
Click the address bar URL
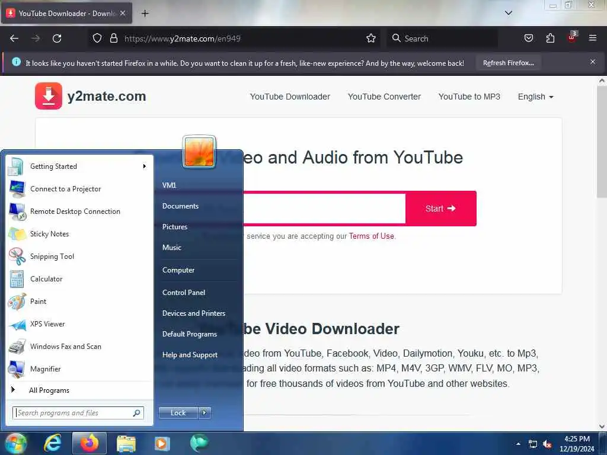pyautogui.click(x=183, y=39)
